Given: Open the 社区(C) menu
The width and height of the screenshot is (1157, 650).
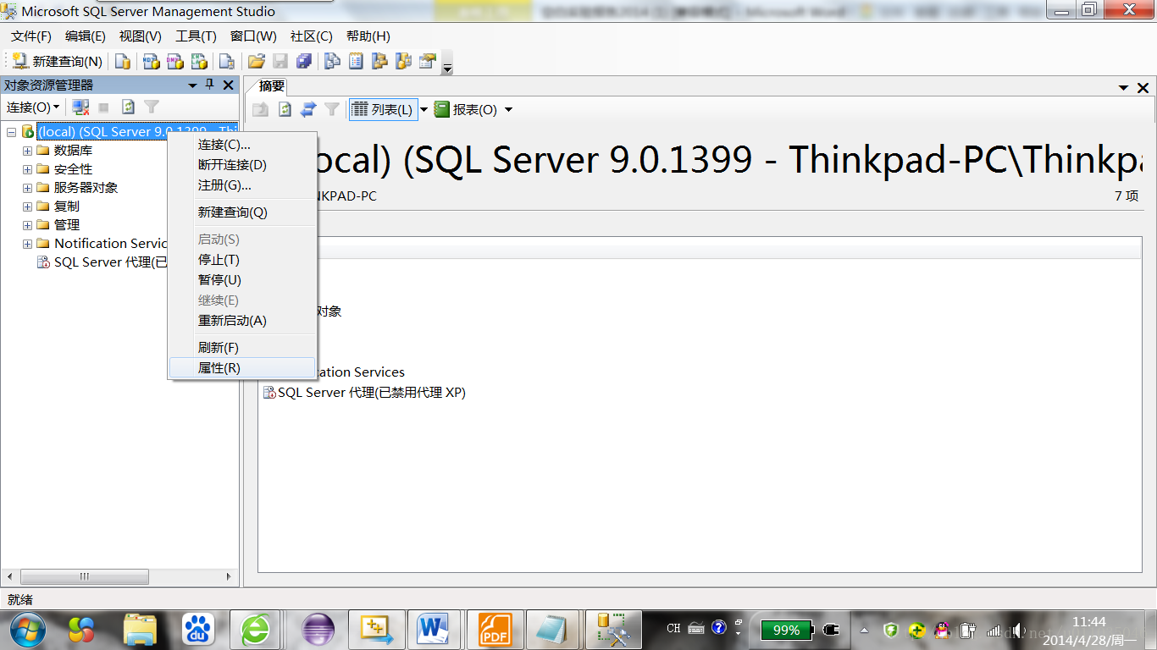Looking at the screenshot, I should [x=311, y=36].
